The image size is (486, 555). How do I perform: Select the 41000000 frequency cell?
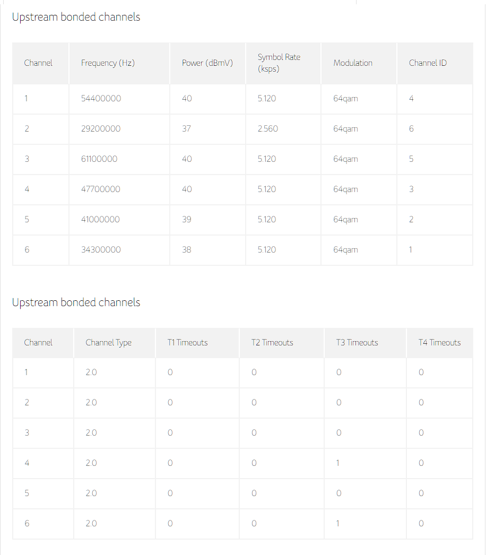(100, 220)
